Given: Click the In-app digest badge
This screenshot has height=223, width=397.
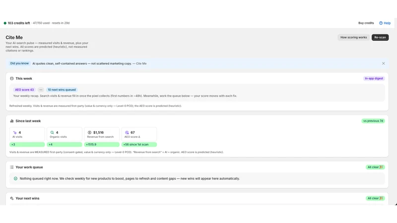Looking at the screenshot, I should click(374, 78).
